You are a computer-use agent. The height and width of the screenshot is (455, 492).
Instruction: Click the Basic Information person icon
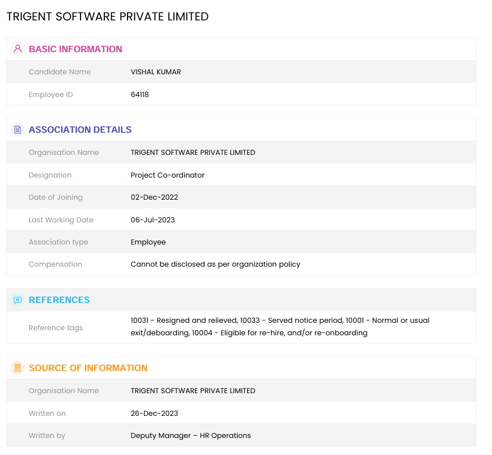18,49
